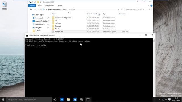The height and width of the screenshot is (102, 182).
Task: Go back in File Explorer
Action: click(31, 10)
